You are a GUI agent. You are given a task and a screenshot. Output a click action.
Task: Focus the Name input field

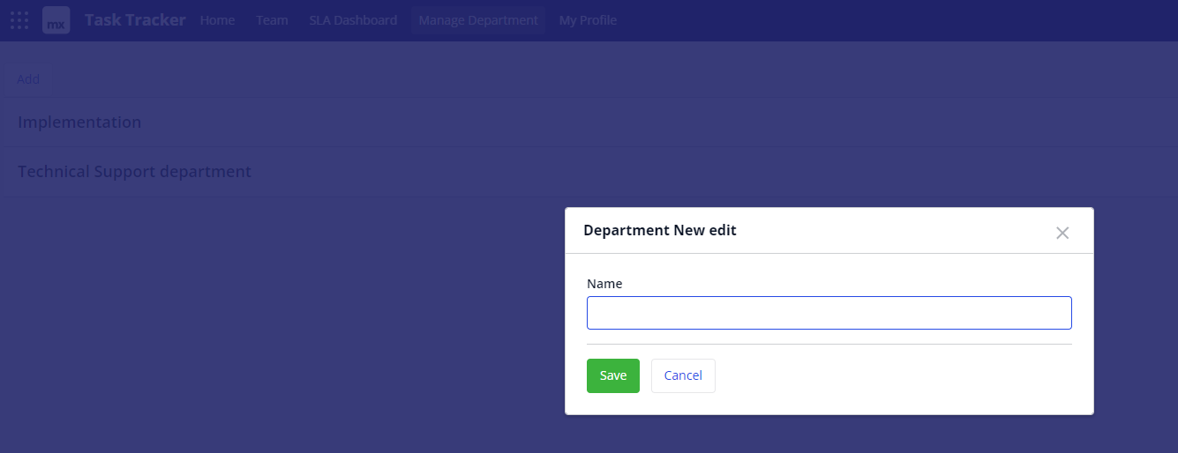829,313
